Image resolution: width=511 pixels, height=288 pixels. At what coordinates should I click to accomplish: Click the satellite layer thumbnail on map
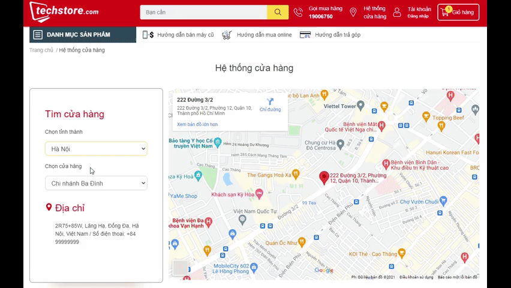click(x=180, y=268)
